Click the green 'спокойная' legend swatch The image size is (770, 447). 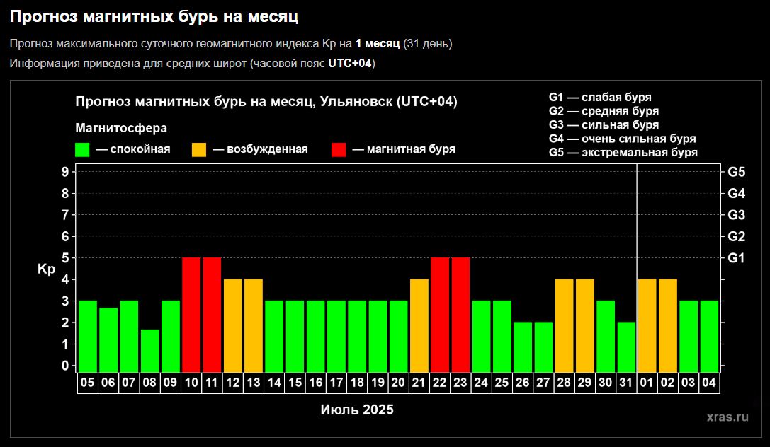pos(82,149)
